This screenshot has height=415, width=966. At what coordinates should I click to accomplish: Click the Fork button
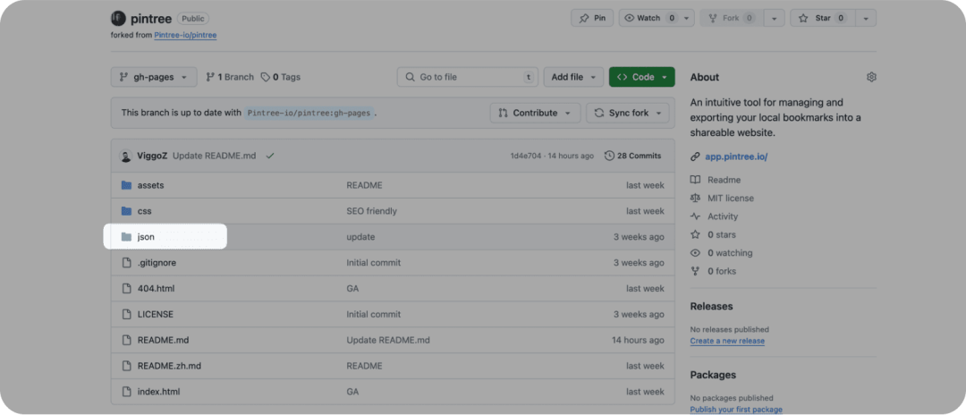pos(732,18)
